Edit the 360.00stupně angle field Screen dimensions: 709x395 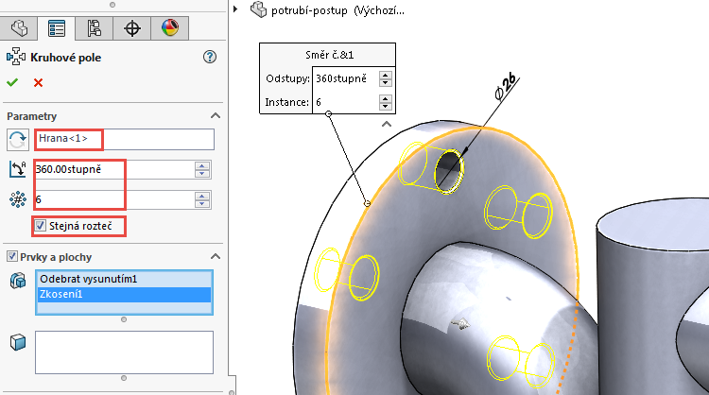pos(114,169)
